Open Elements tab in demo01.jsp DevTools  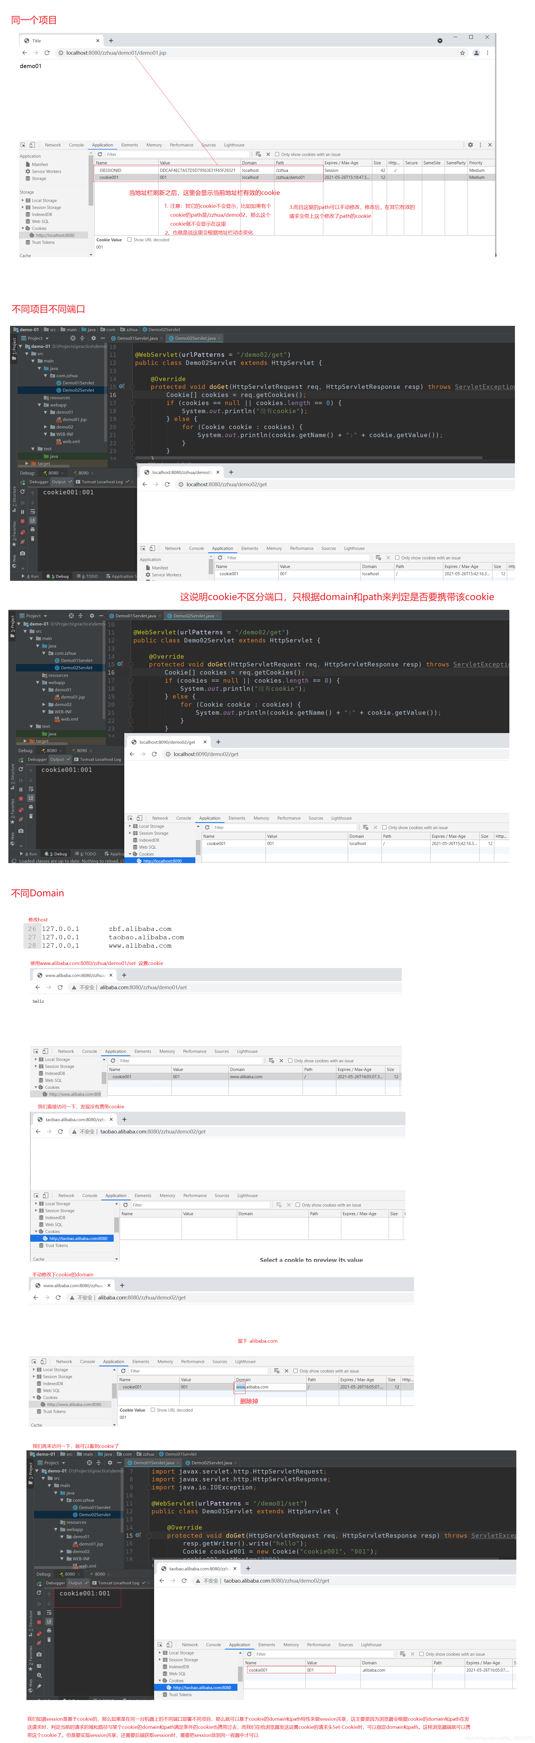(x=130, y=145)
